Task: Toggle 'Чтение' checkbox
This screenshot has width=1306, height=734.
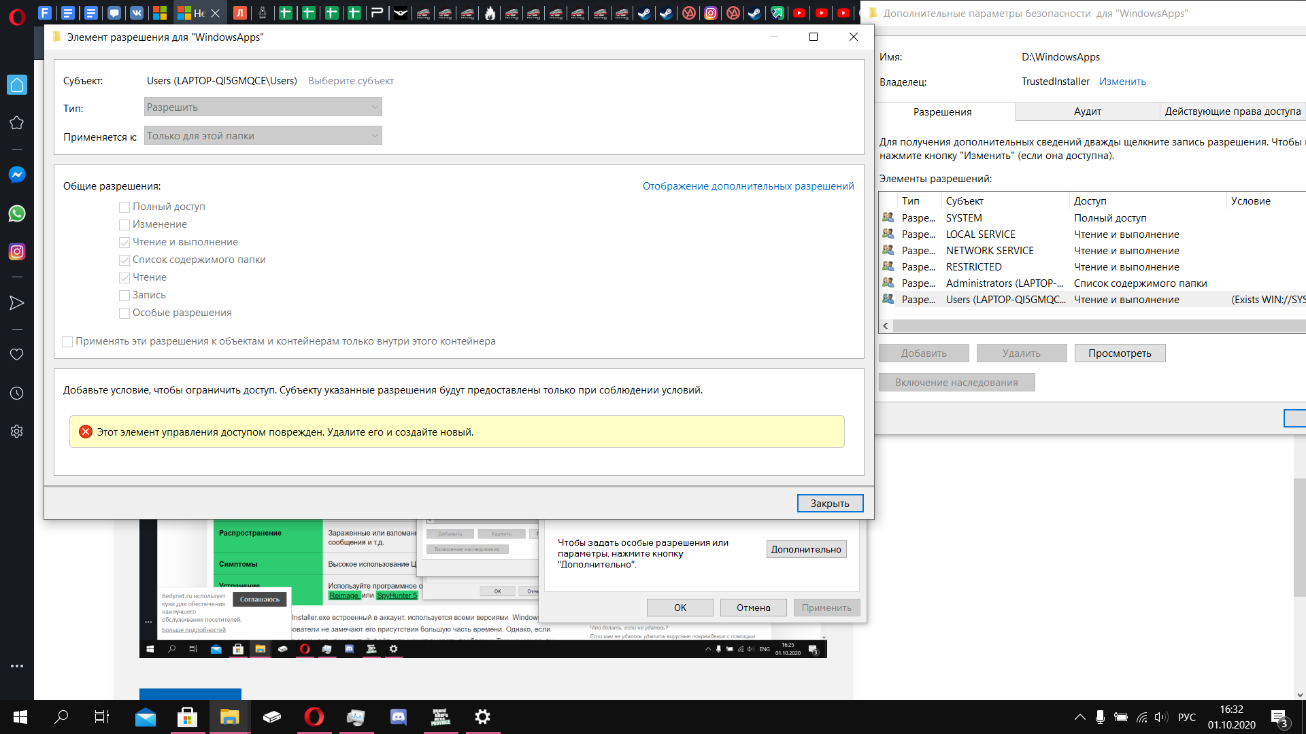Action: 124,278
